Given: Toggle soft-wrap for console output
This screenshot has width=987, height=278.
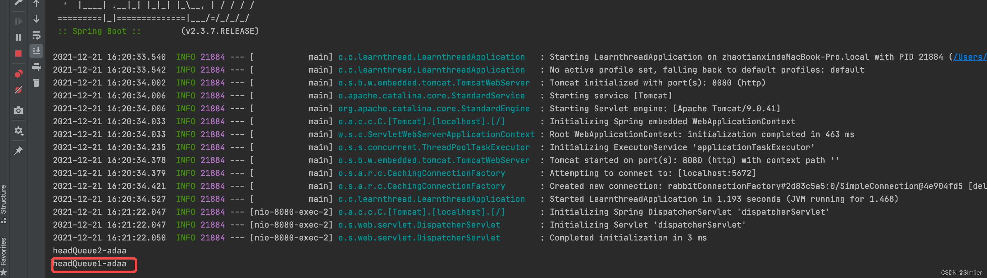Looking at the screenshot, I should tap(36, 35).
